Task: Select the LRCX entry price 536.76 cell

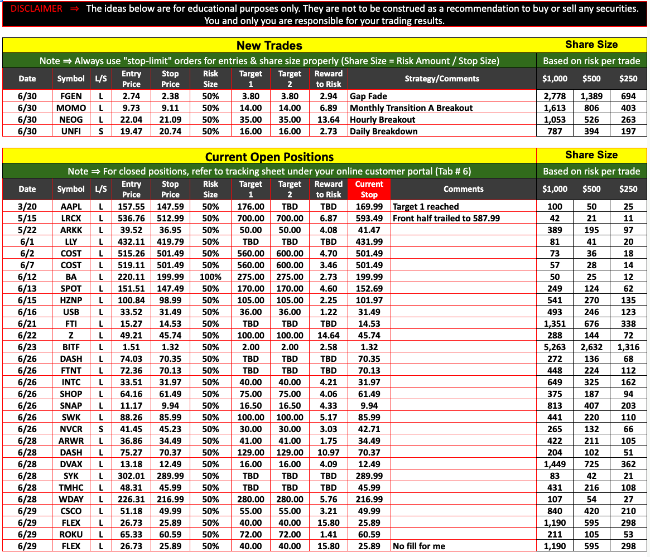Action: coord(131,219)
